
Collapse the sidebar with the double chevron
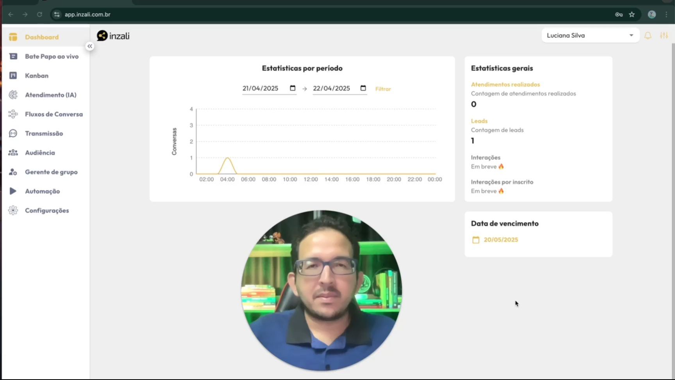click(x=90, y=46)
